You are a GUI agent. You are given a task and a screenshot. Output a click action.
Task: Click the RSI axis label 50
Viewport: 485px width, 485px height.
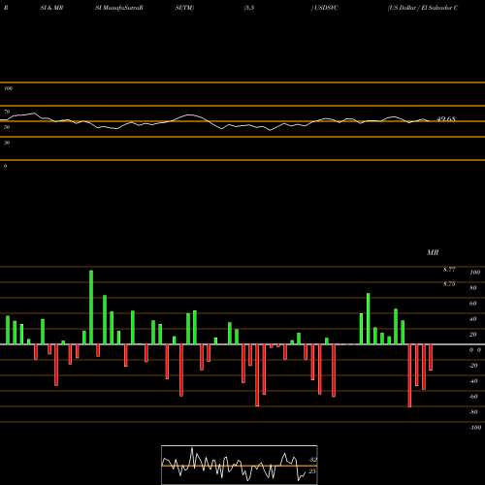7,127
